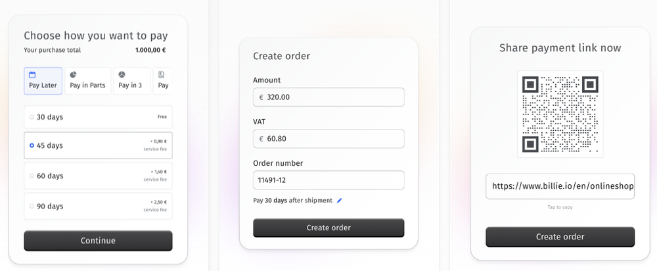The width and height of the screenshot is (657, 271).
Task: Click the QR code image
Action: [x=560, y=114]
